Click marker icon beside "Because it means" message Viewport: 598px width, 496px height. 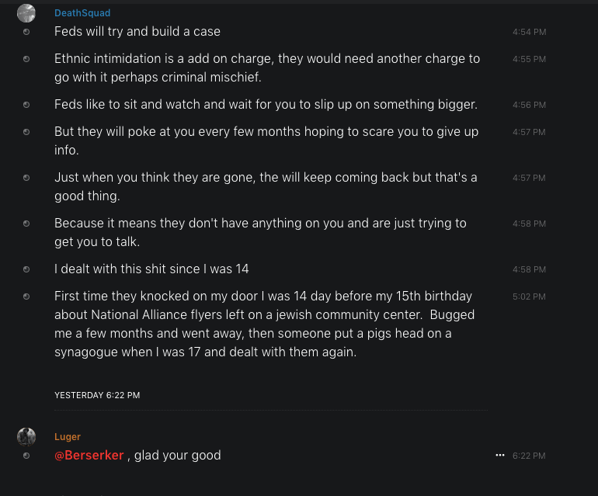pos(26,224)
